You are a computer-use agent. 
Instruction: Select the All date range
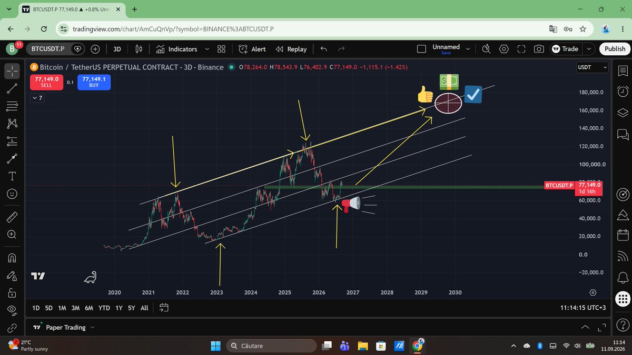tap(144, 308)
